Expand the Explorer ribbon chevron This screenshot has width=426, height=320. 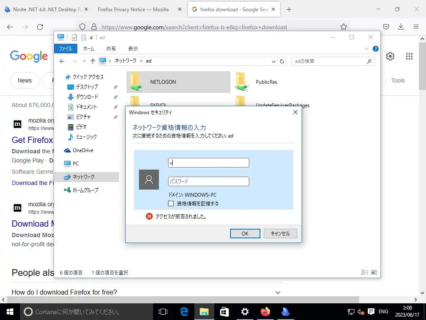click(x=366, y=49)
